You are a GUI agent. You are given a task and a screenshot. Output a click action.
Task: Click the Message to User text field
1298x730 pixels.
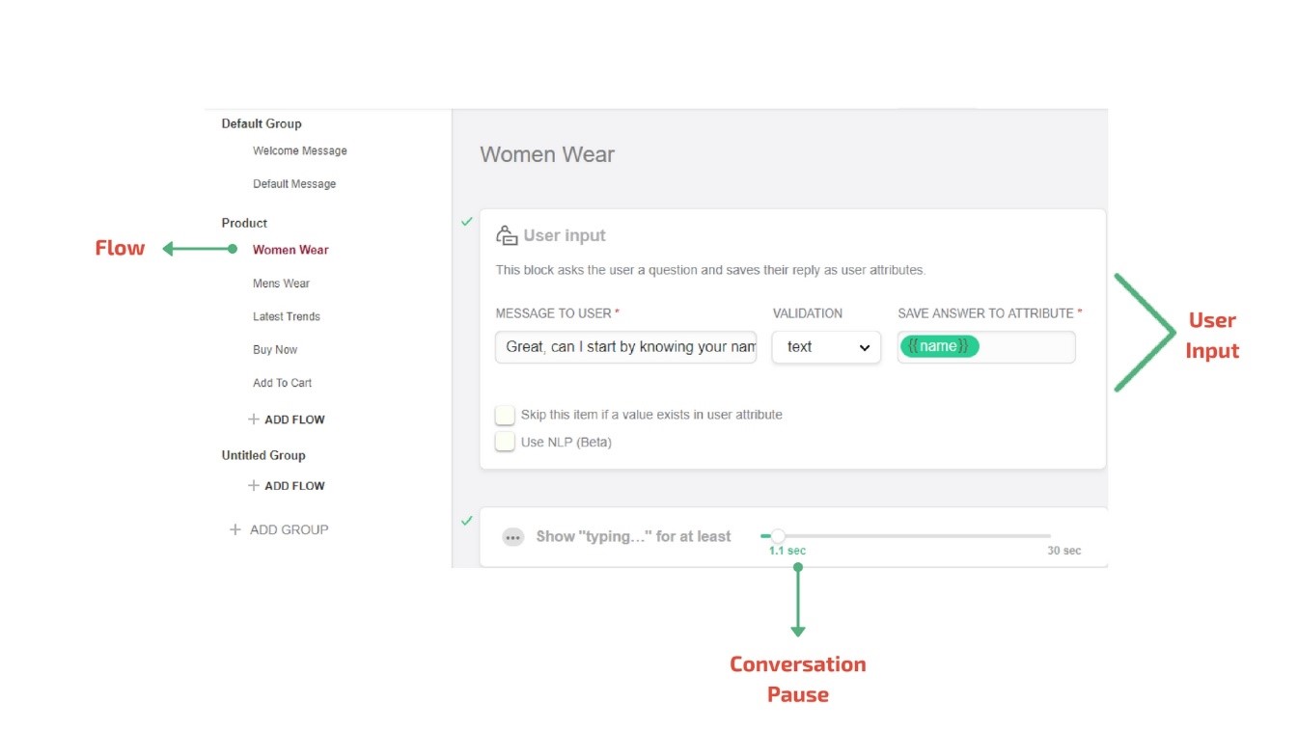pos(625,347)
